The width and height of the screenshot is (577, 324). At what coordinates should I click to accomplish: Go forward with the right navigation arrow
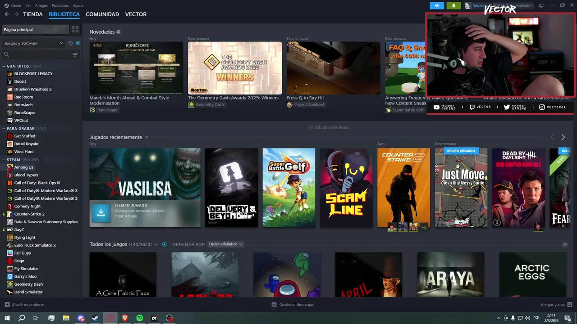[16, 14]
